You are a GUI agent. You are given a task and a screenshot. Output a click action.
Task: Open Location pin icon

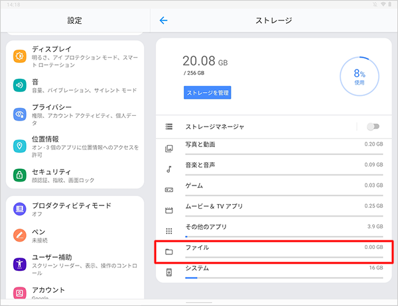pyautogui.click(x=19, y=146)
